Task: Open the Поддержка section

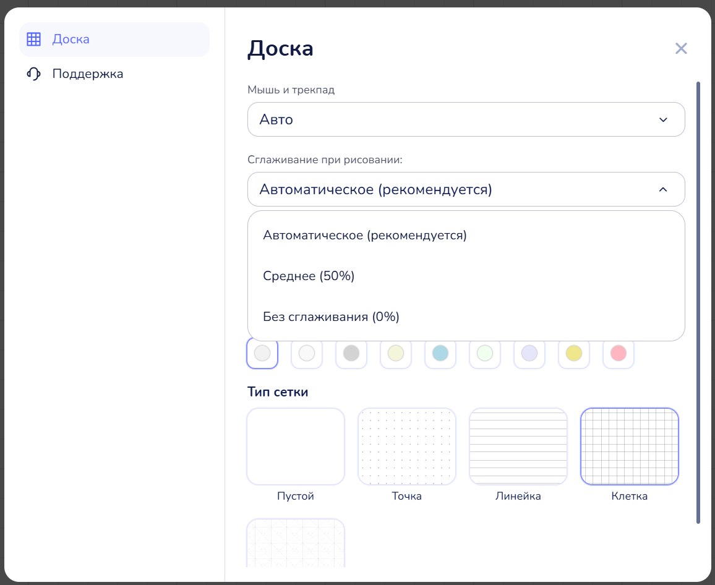Action: click(x=114, y=74)
